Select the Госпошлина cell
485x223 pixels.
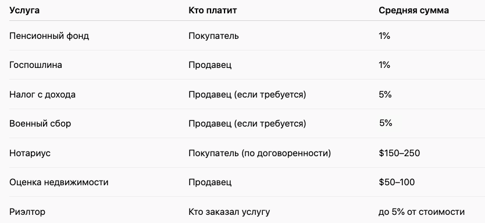click(x=35, y=65)
